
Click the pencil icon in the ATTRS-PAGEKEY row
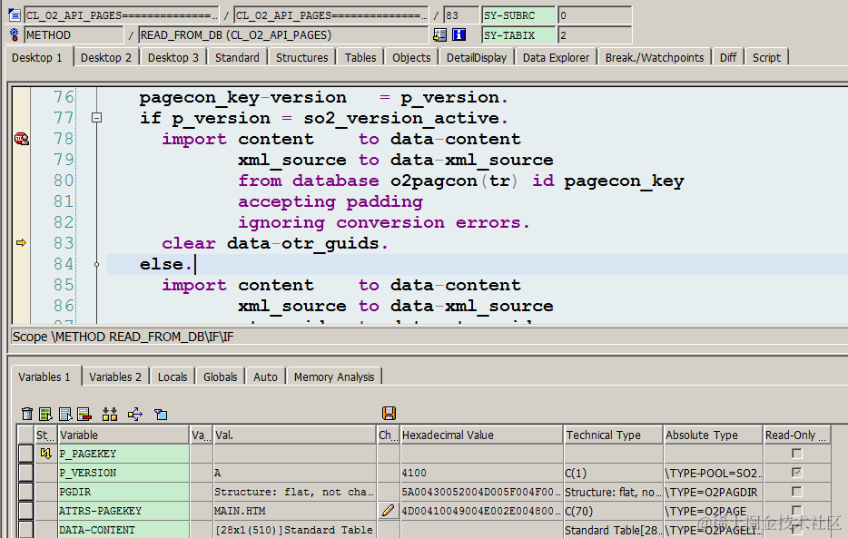pos(389,511)
